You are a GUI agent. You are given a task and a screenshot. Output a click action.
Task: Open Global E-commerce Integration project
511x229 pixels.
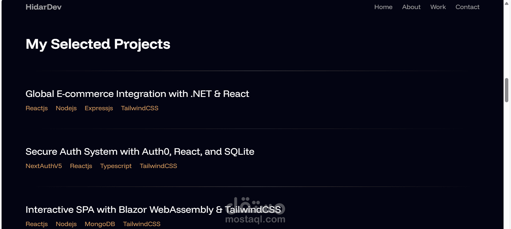(137, 94)
